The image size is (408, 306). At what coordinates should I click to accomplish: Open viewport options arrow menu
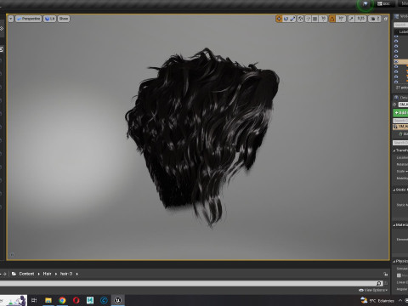(11, 19)
